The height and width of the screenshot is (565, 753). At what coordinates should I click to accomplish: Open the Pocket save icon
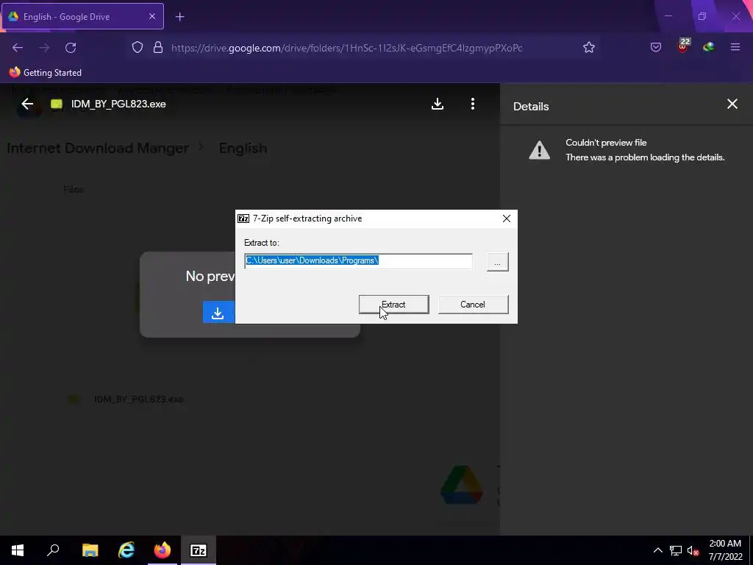point(656,47)
